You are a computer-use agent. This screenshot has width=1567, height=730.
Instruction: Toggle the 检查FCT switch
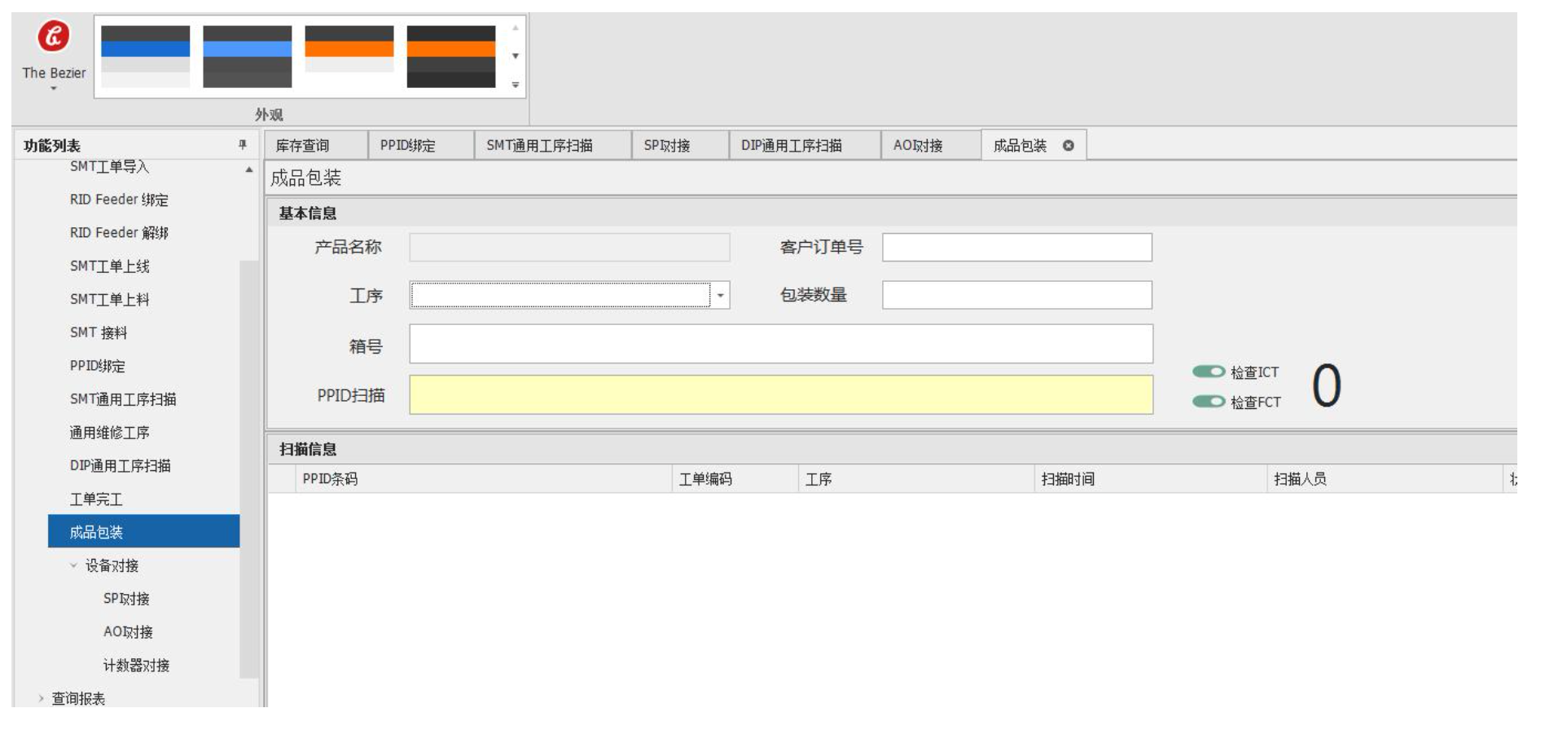[x=1209, y=402]
